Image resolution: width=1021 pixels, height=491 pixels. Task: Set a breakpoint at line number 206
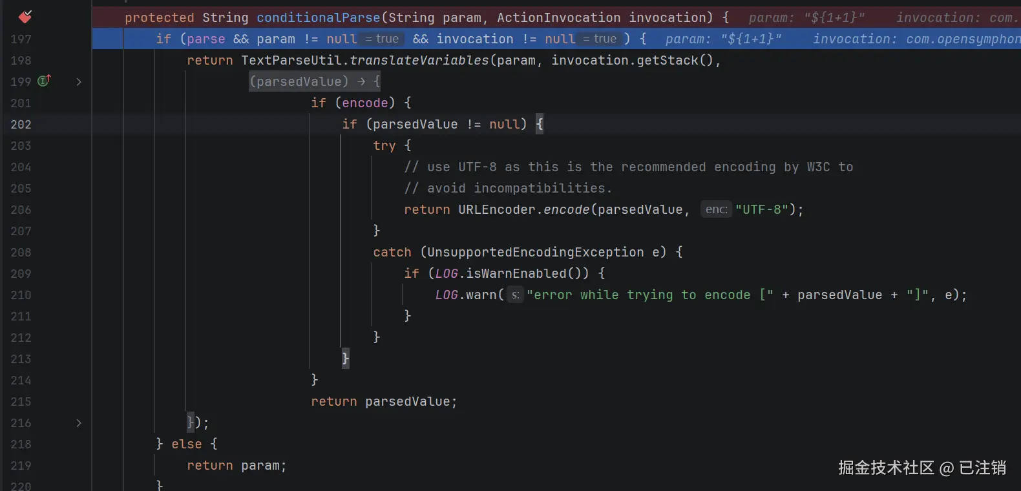pyautogui.click(x=21, y=209)
